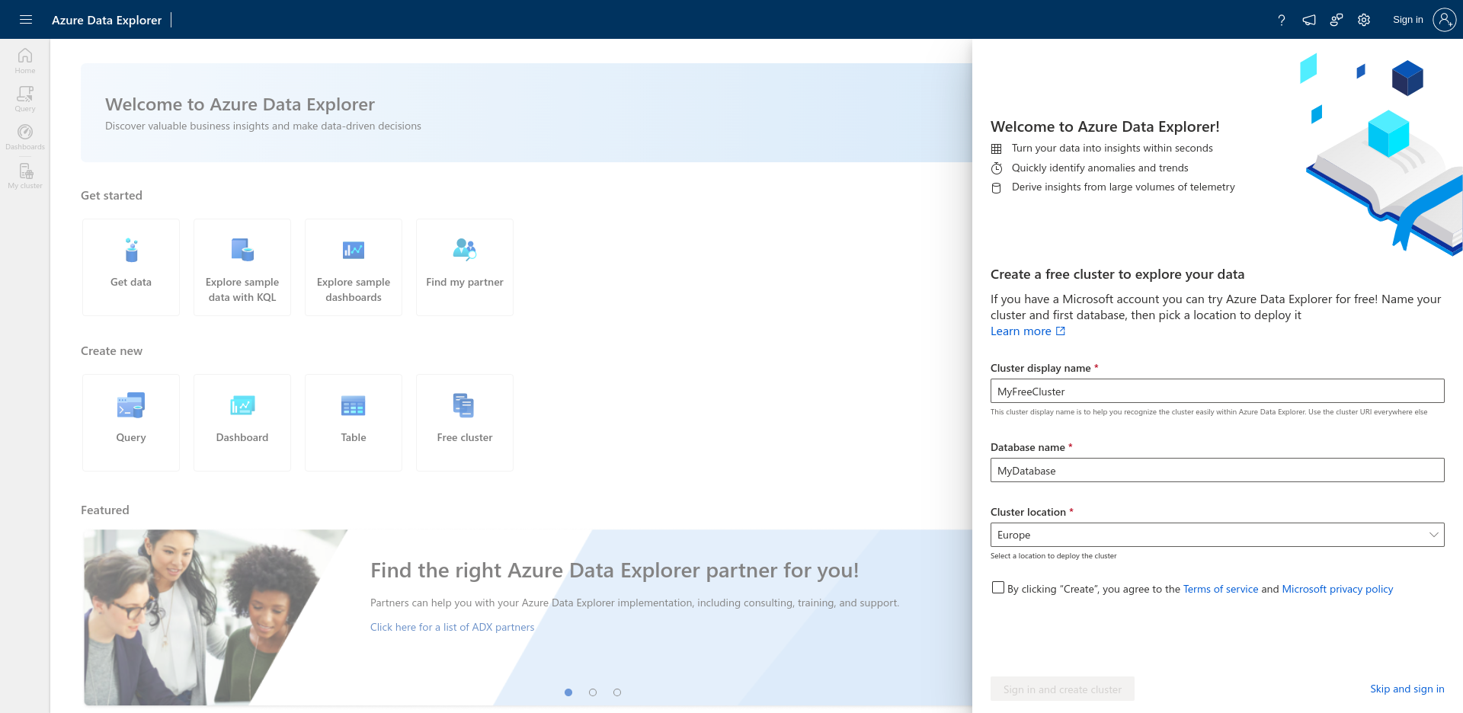Open the hamburger navigation menu

[26, 20]
